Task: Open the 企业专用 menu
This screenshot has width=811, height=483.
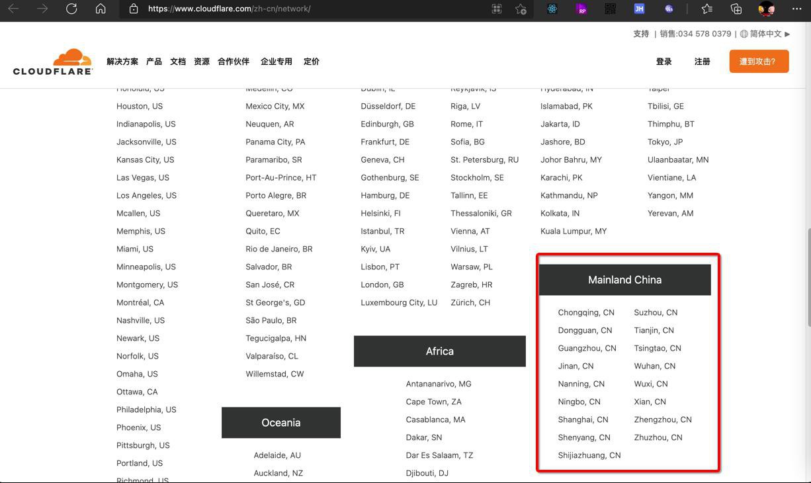Action: coord(277,62)
